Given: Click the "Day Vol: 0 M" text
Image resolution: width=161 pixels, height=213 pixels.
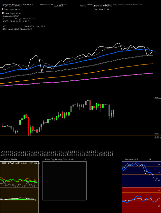Looking at the screenshot, I should 101,9.
